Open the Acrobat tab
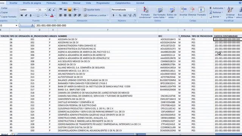The height and width of the screenshot is (136, 242). click(140, 3)
